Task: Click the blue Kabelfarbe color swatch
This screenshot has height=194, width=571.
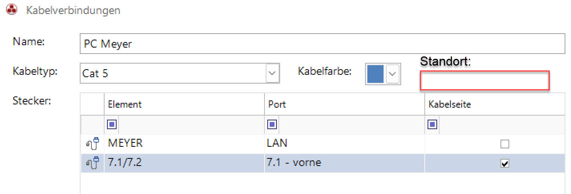Action: 375,74
